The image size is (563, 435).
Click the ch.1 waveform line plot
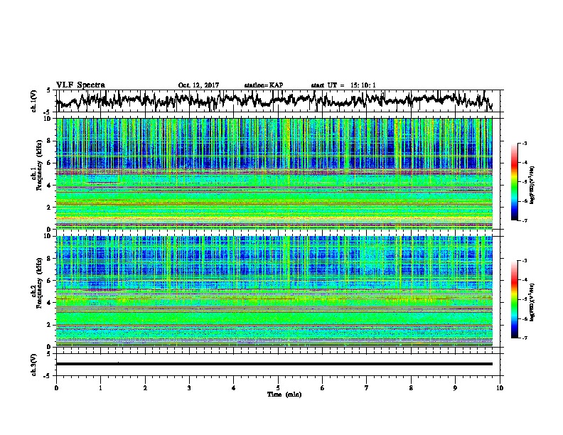(274, 100)
